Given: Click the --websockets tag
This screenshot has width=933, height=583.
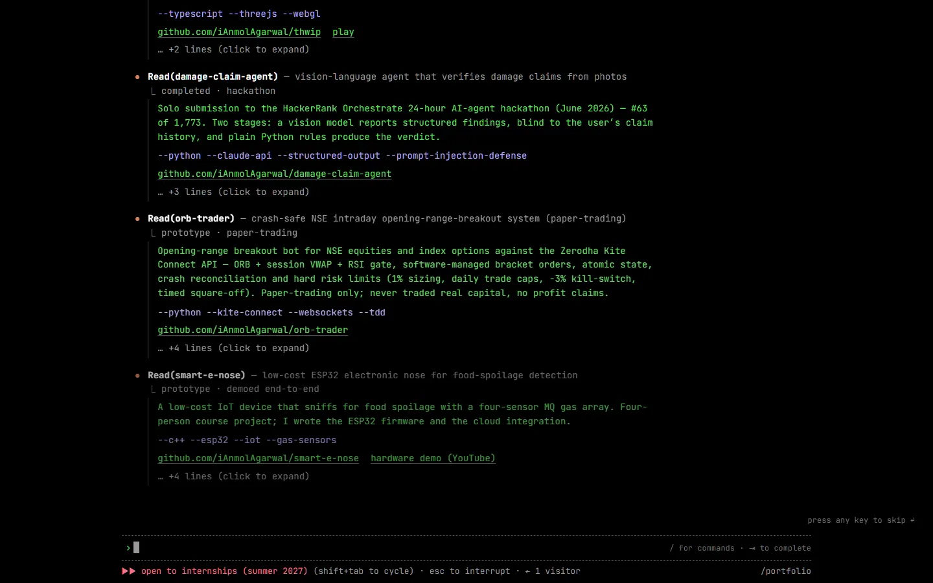Looking at the screenshot, I should pyautogui.click(x=320, y=312).
